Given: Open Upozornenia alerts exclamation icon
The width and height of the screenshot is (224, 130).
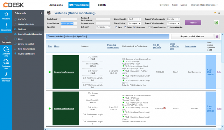Looking at the screenshot, I should point(6,26).
